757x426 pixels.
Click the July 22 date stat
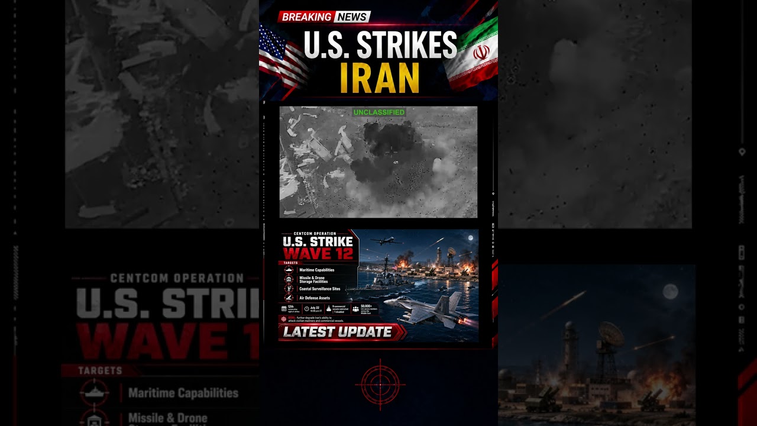click(x=316, y=309)
